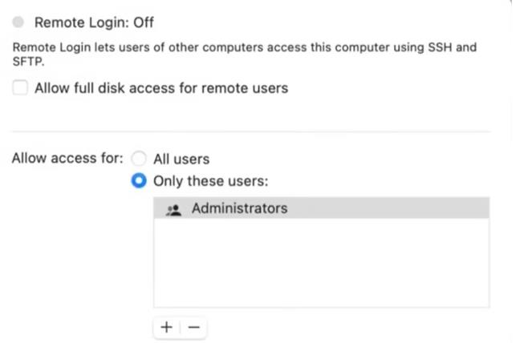
Task: Click the divider between plus and minus buttons
Action: click(180, 327)
